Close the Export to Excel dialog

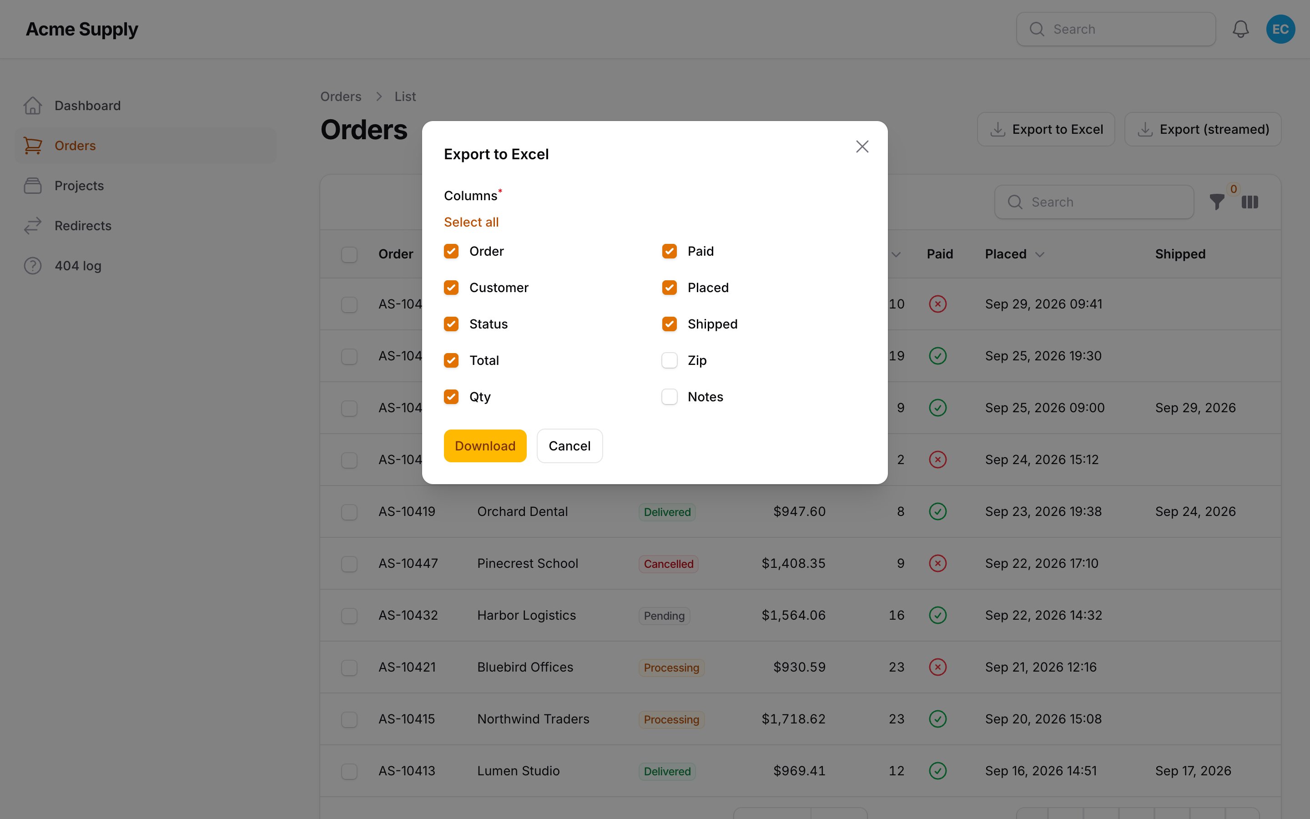(x=862, y=146)
